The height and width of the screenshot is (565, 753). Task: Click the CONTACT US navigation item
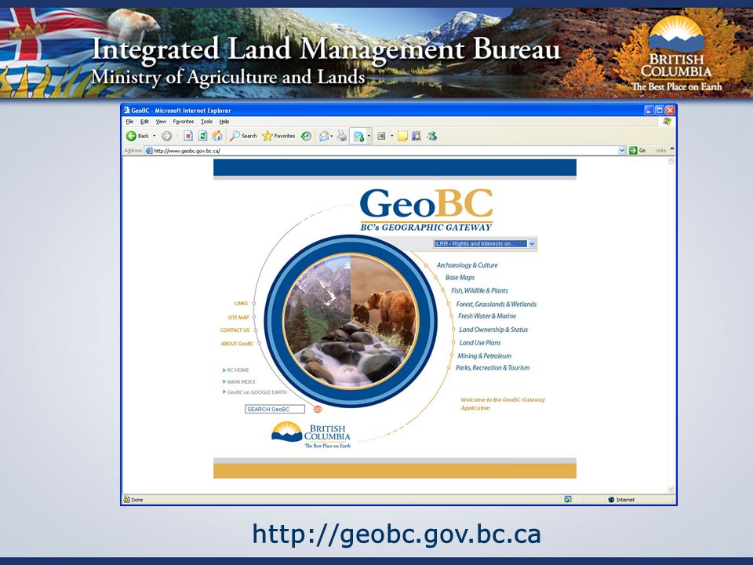(235, 330)
